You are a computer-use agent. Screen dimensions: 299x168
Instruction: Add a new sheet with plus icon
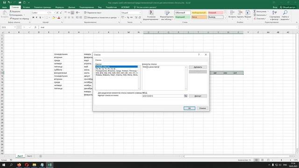click(41, 156)
